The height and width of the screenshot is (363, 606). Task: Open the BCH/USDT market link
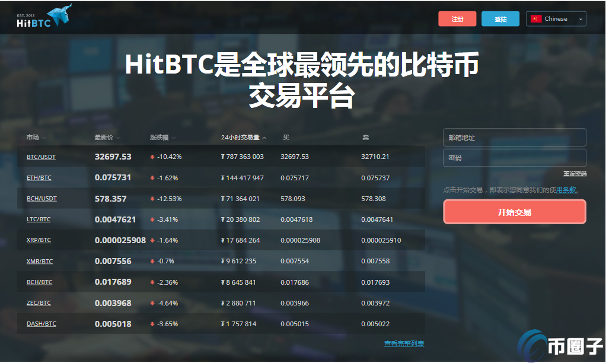(x=42, y=198)
